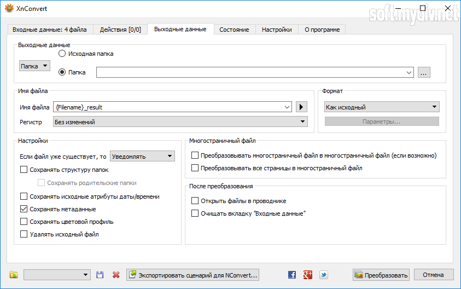Click the Преобразовать button

pyautogui.click(x=381, y=275)
